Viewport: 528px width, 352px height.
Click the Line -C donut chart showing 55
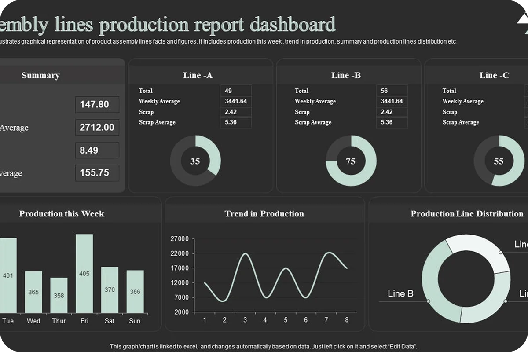[x=499, y=161]
